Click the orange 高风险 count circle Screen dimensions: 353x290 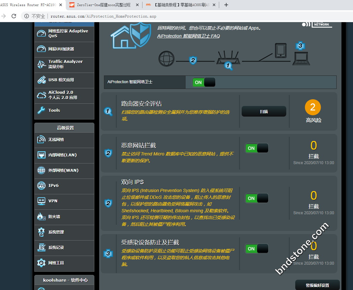coord(313,107)
